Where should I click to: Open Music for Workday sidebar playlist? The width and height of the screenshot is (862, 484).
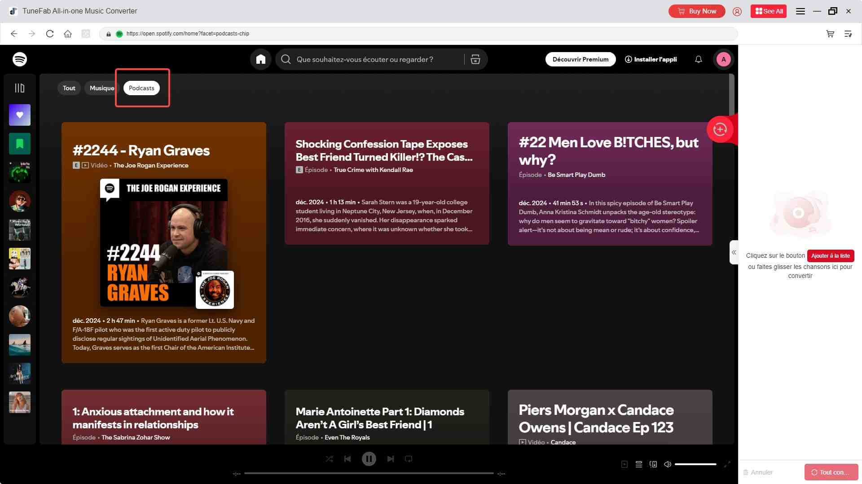click(x=20, y=230)
